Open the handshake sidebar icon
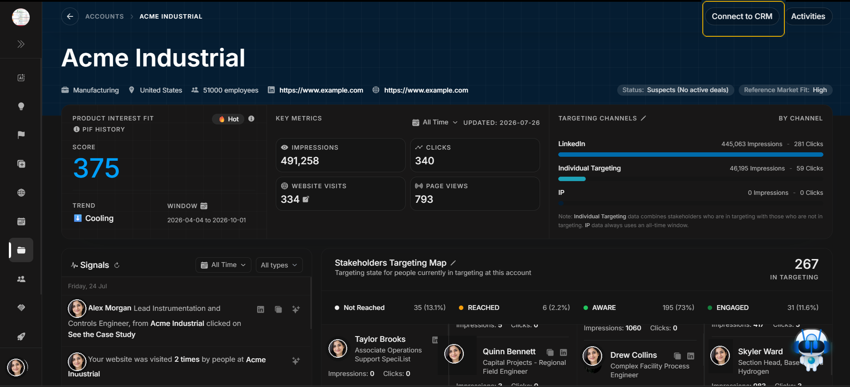 coord(21,308)
